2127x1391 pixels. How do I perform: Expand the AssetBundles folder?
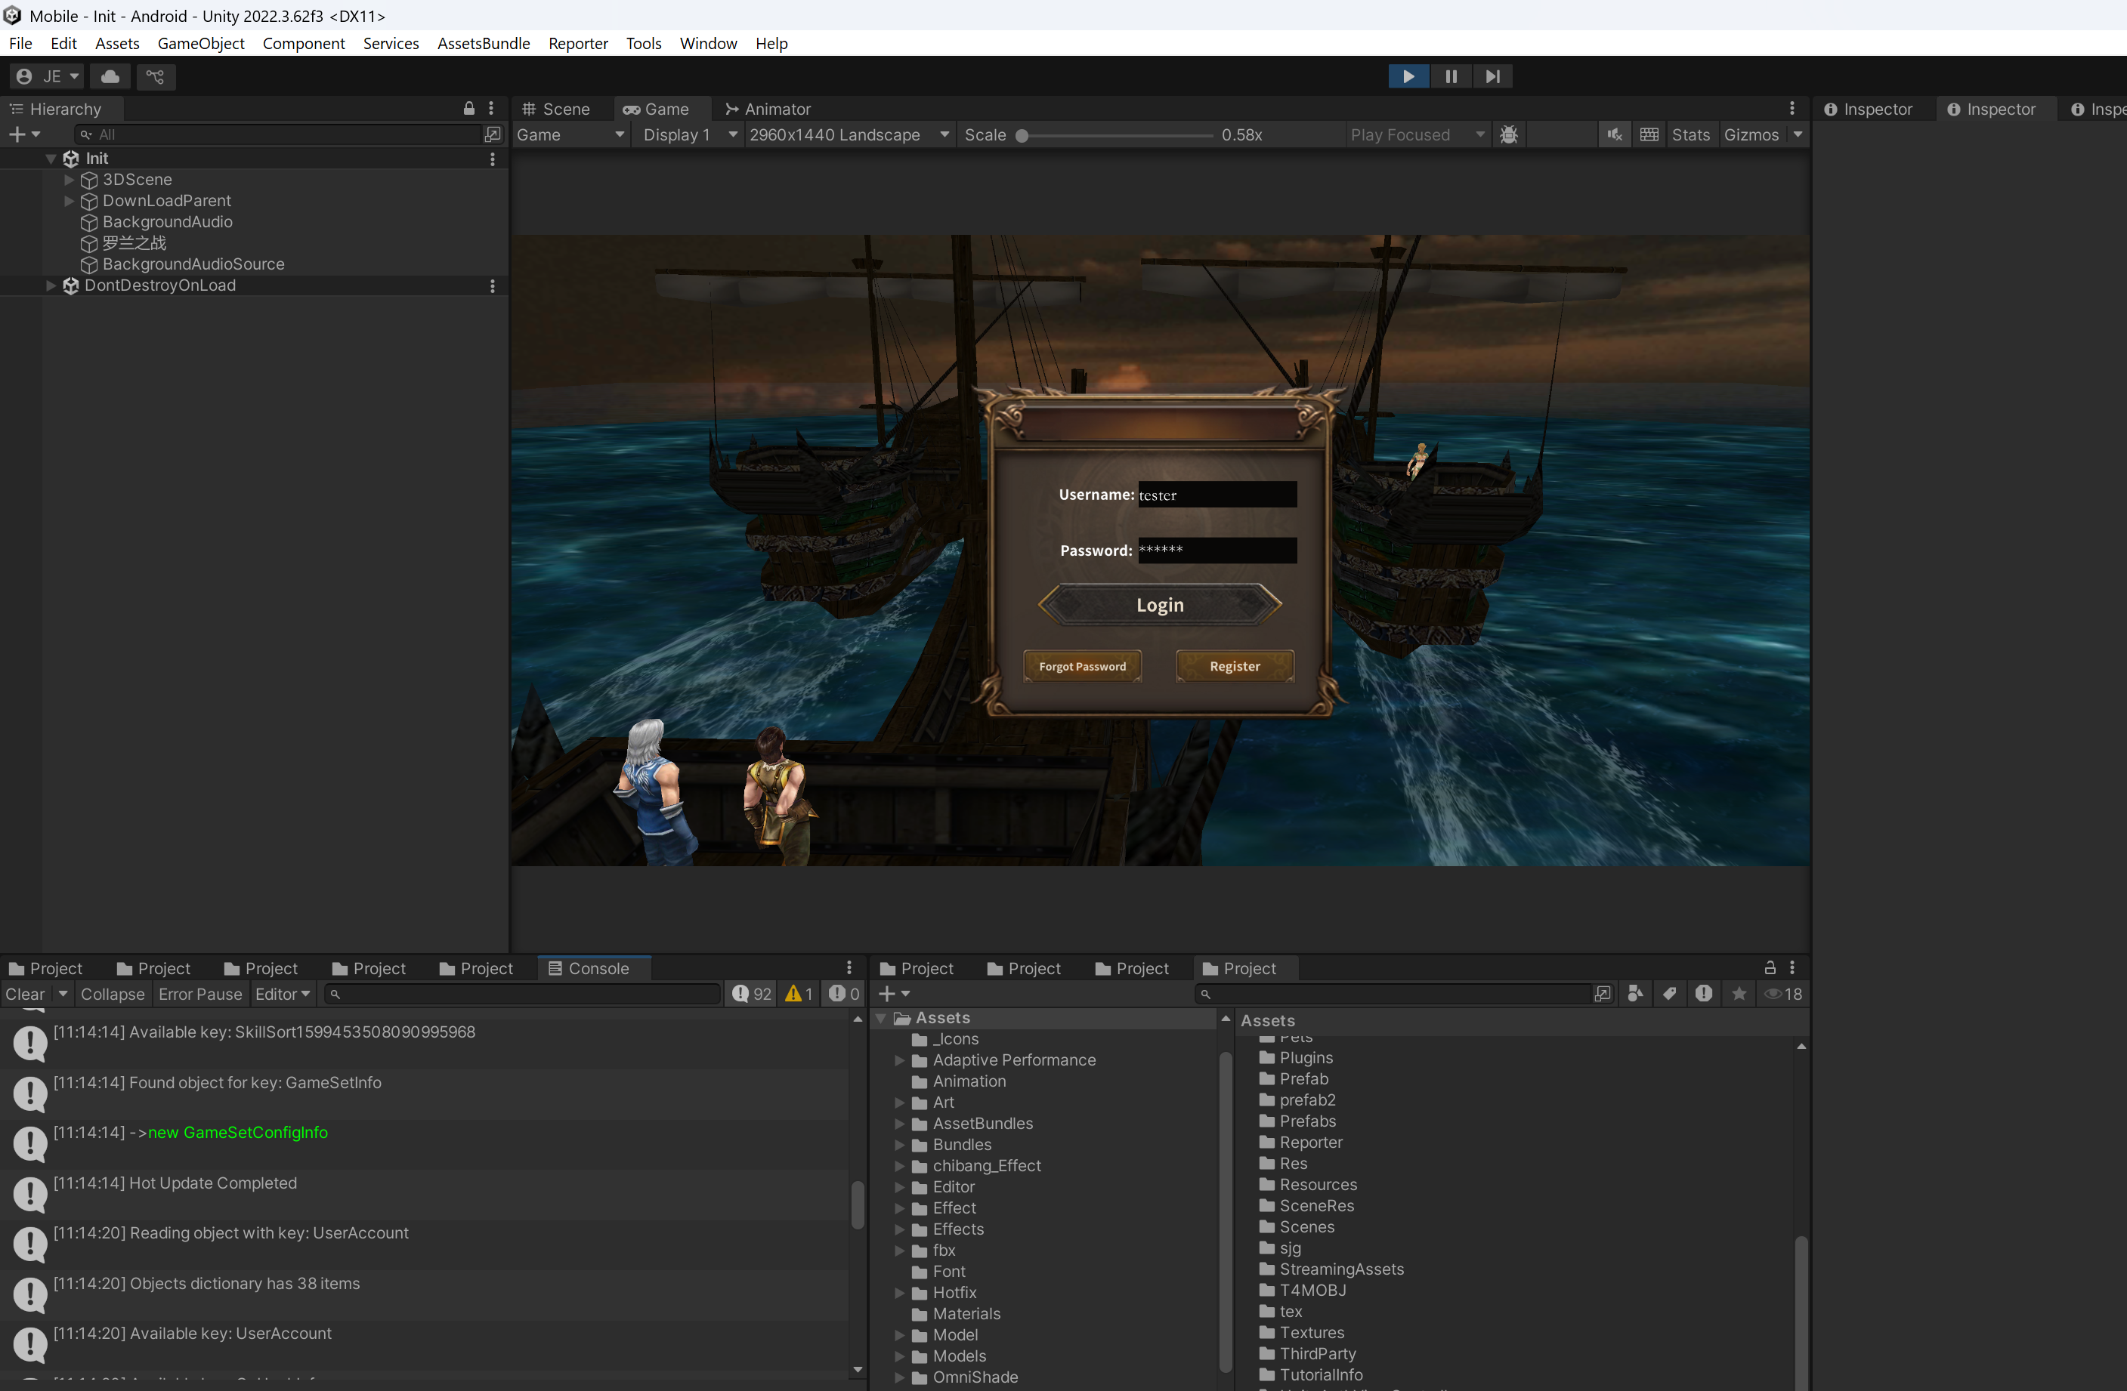899,1124
